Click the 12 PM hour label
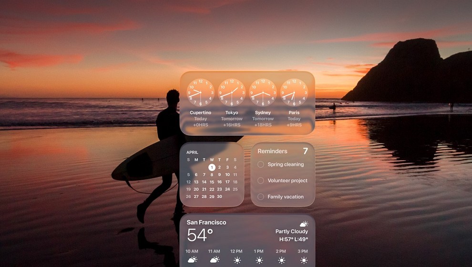Screen dimensions: 472x267 pos(236,251)
